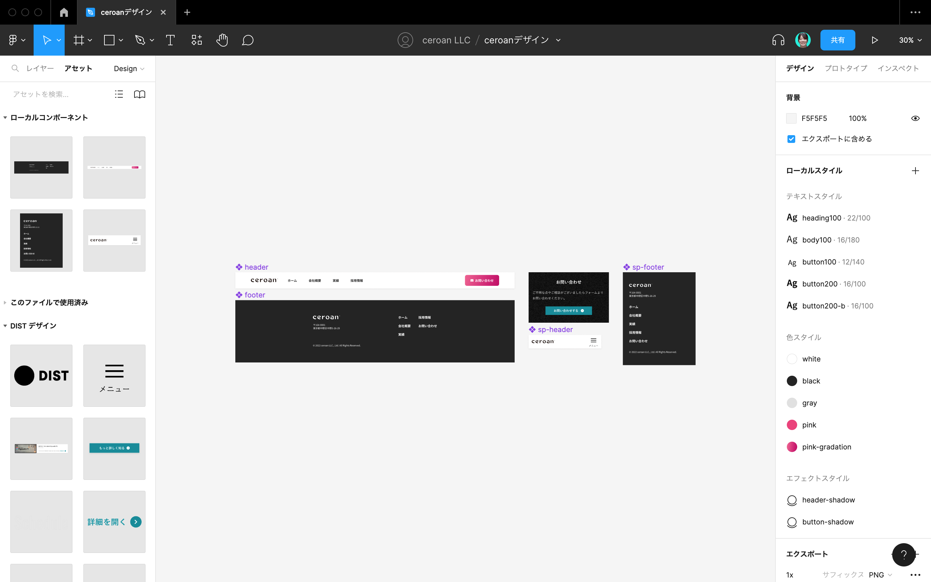This screenshot has width=931, height=582.
Task: Click ceroan LLC team name link
Action: (x=446, y=40)
